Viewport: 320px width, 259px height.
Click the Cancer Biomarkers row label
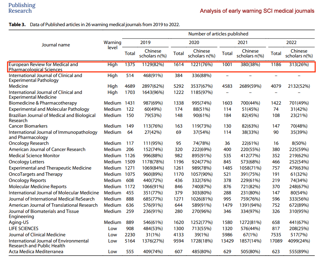point(28,126)
